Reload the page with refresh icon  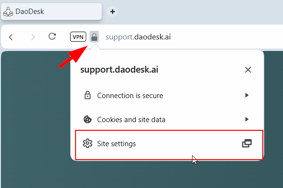[x=52, y=37]
